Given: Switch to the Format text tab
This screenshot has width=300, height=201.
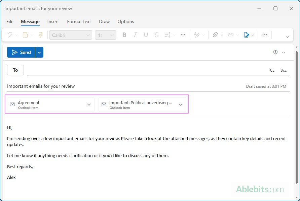Looking at the screenshot, I should 79,21.
